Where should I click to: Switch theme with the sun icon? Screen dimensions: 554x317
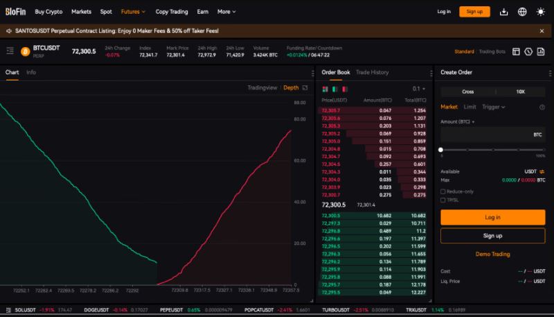pos(541,12)
